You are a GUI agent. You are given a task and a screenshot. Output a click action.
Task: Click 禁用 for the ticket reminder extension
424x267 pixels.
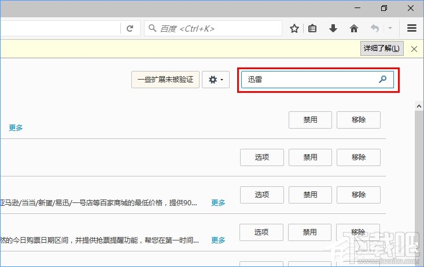tap(309, 232)
